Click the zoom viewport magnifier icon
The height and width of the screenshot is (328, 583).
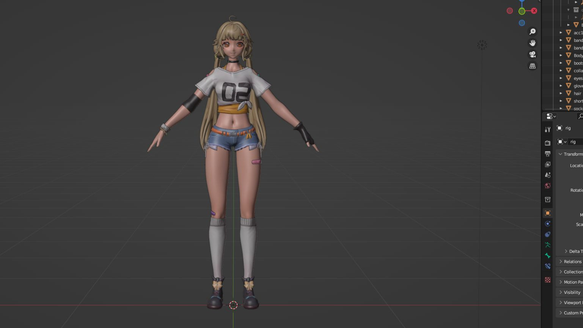[x=533, y=32]
